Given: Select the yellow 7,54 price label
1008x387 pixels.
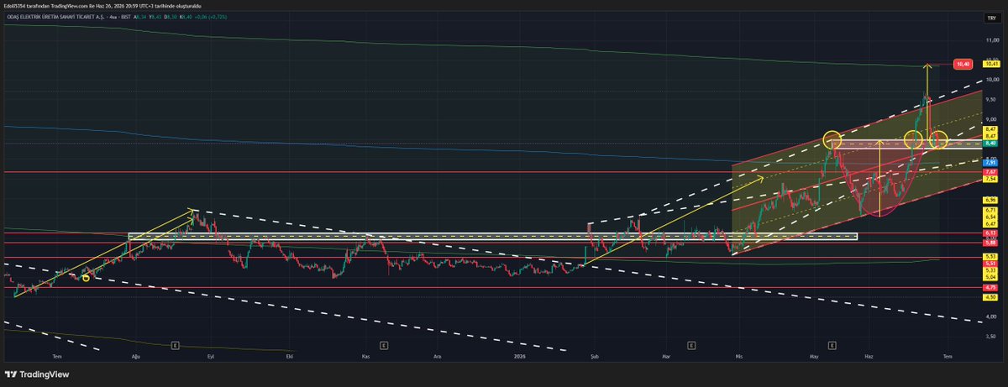Looking at the screenshot, I should [991, 179].
